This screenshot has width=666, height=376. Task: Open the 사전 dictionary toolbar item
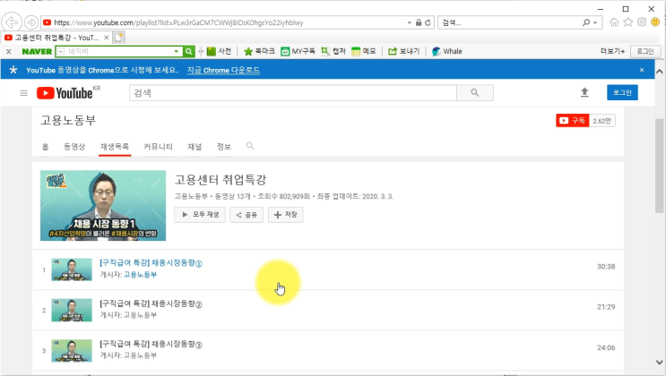(220, 51)
